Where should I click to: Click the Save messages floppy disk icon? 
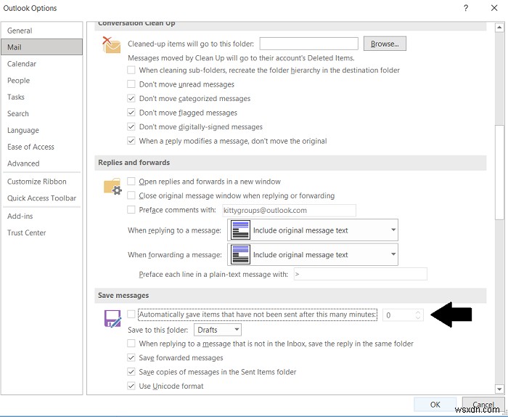pyautogui.click(x=112, y=318)
